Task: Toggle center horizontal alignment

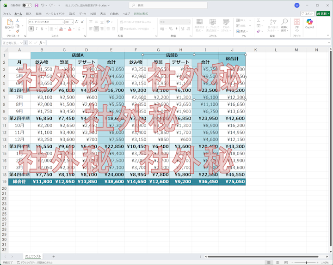Action: 96,29
